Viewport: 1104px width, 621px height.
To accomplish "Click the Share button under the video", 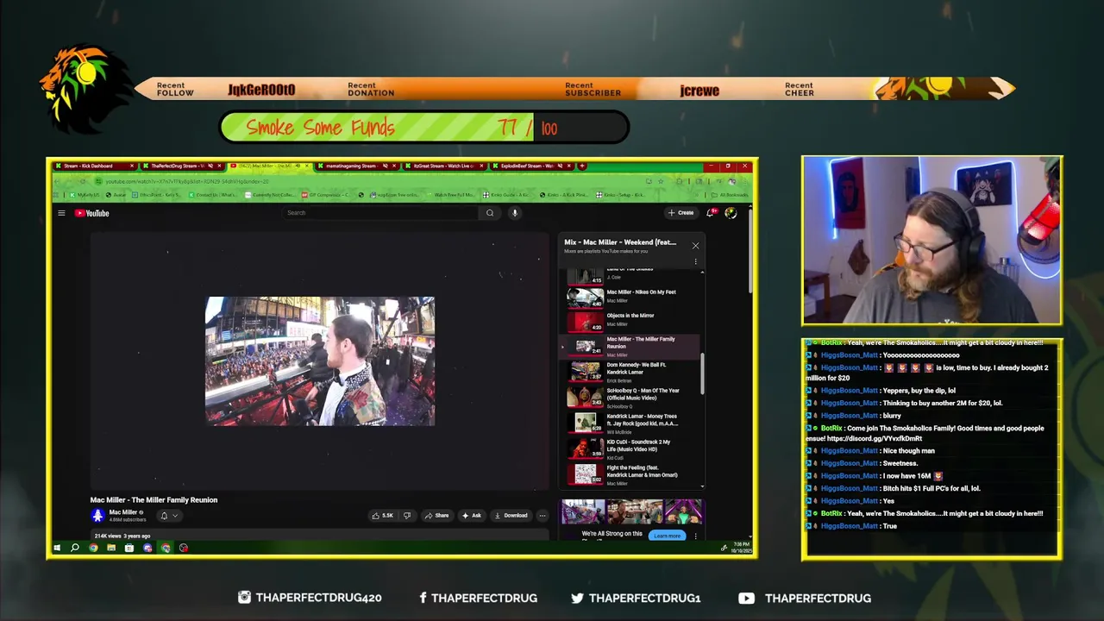I will (436, 516).
